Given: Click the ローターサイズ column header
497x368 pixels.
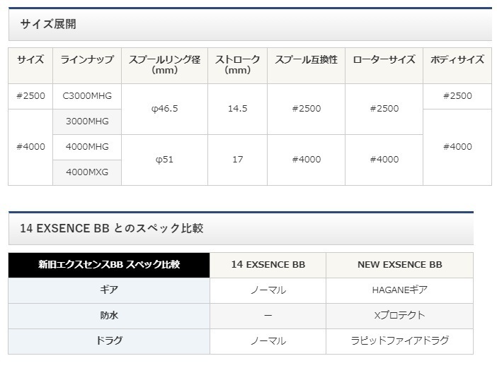Looking at the screenshot, I should pos(384,60).
